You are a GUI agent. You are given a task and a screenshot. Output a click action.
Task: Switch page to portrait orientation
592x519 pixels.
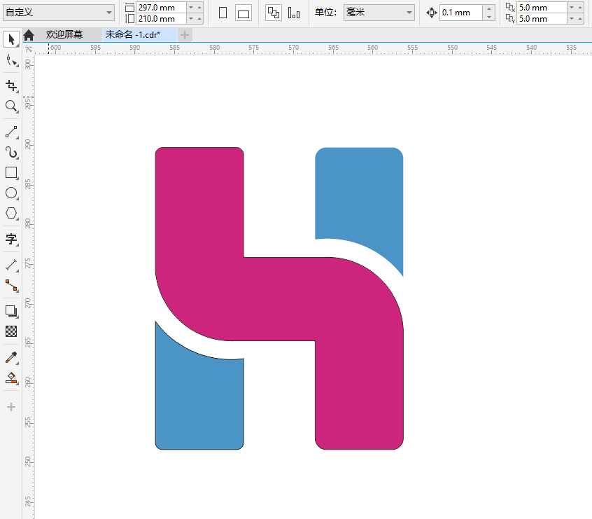point(223,13)
